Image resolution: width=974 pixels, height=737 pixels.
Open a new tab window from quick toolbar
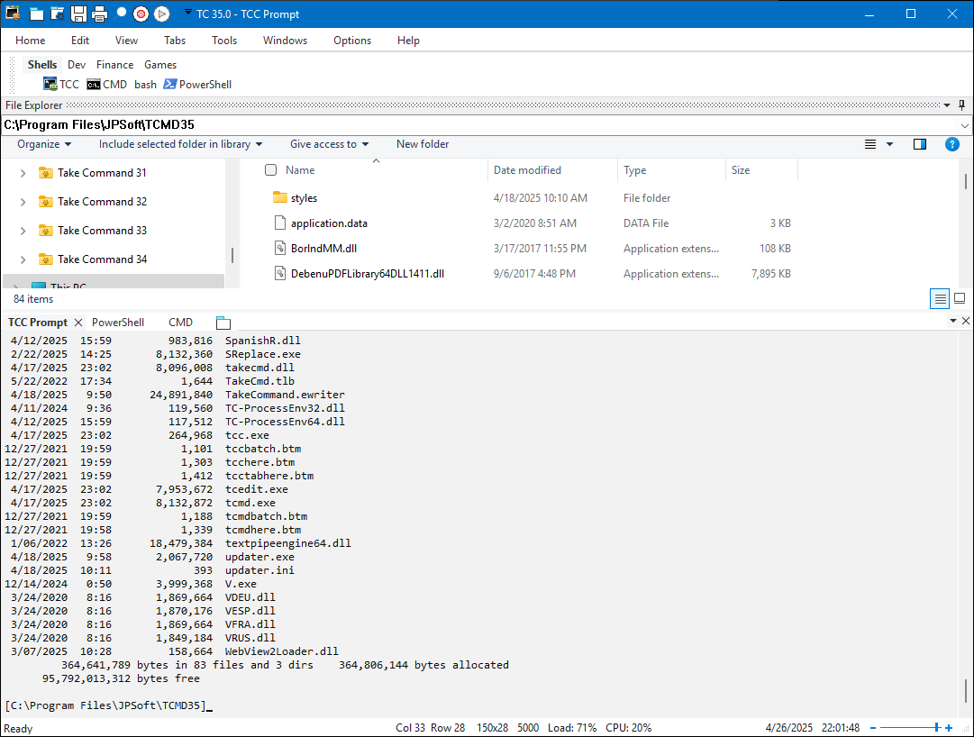pos(37,14)
